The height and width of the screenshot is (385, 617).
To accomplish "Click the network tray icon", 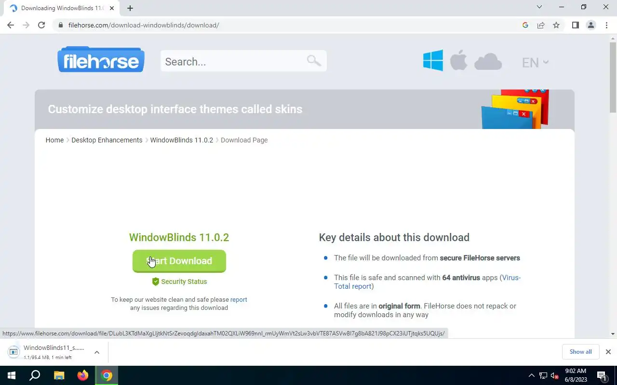I will point(543,375).
